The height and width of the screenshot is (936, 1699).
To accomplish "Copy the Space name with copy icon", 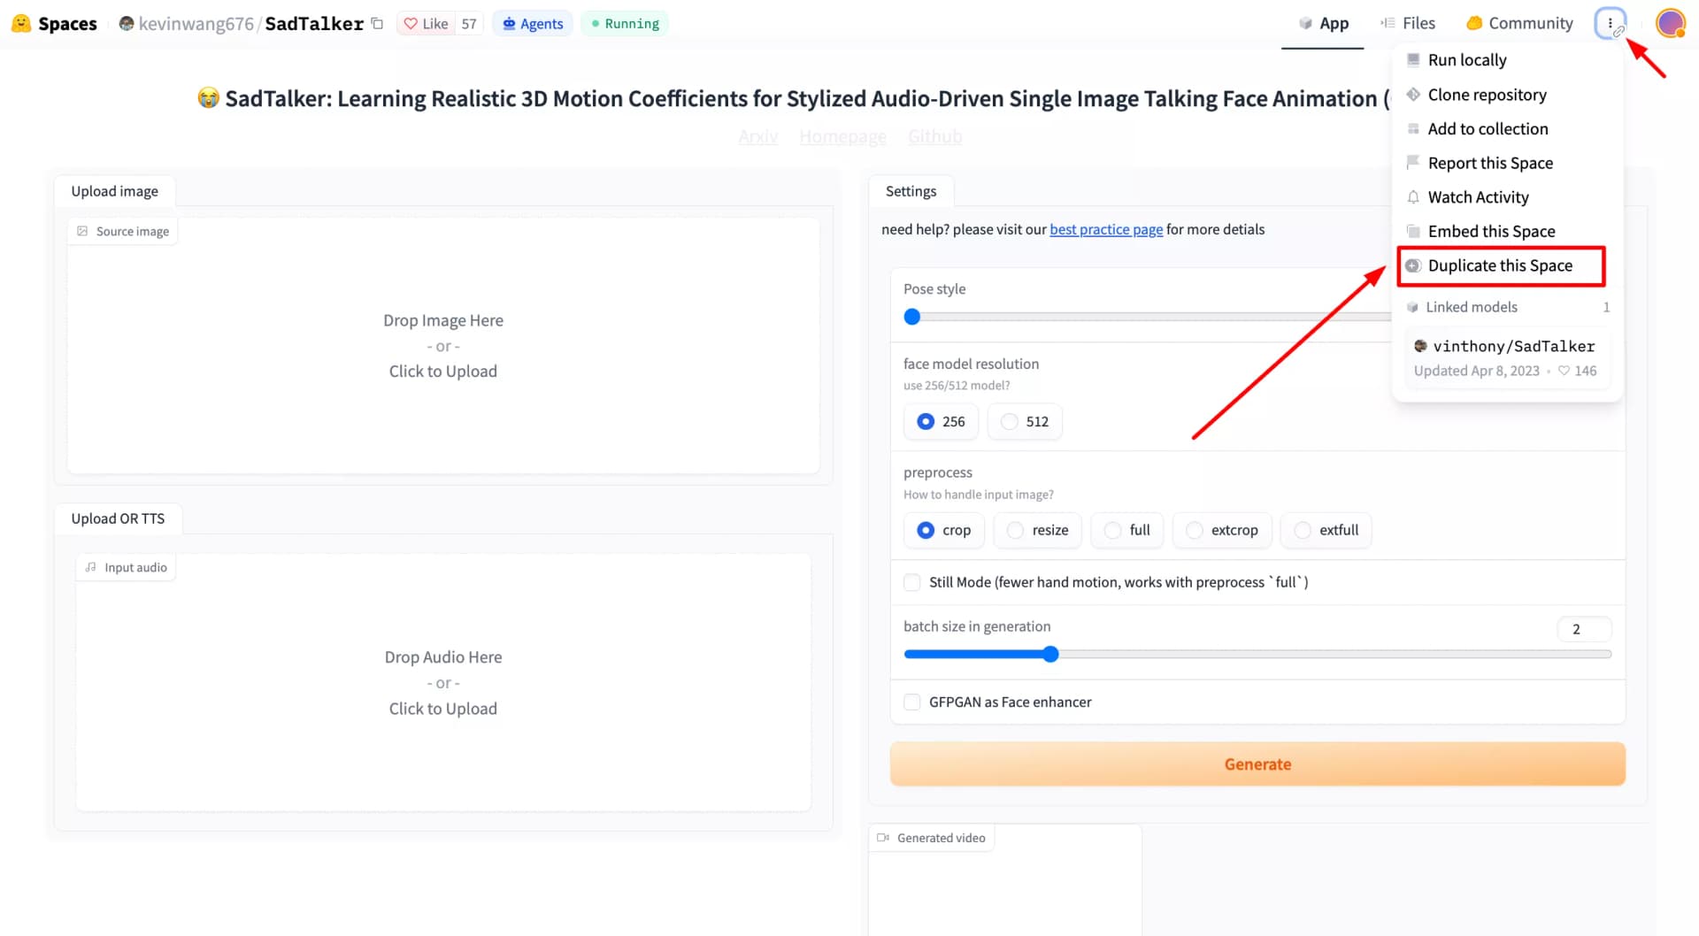I will tap(378, 24).
